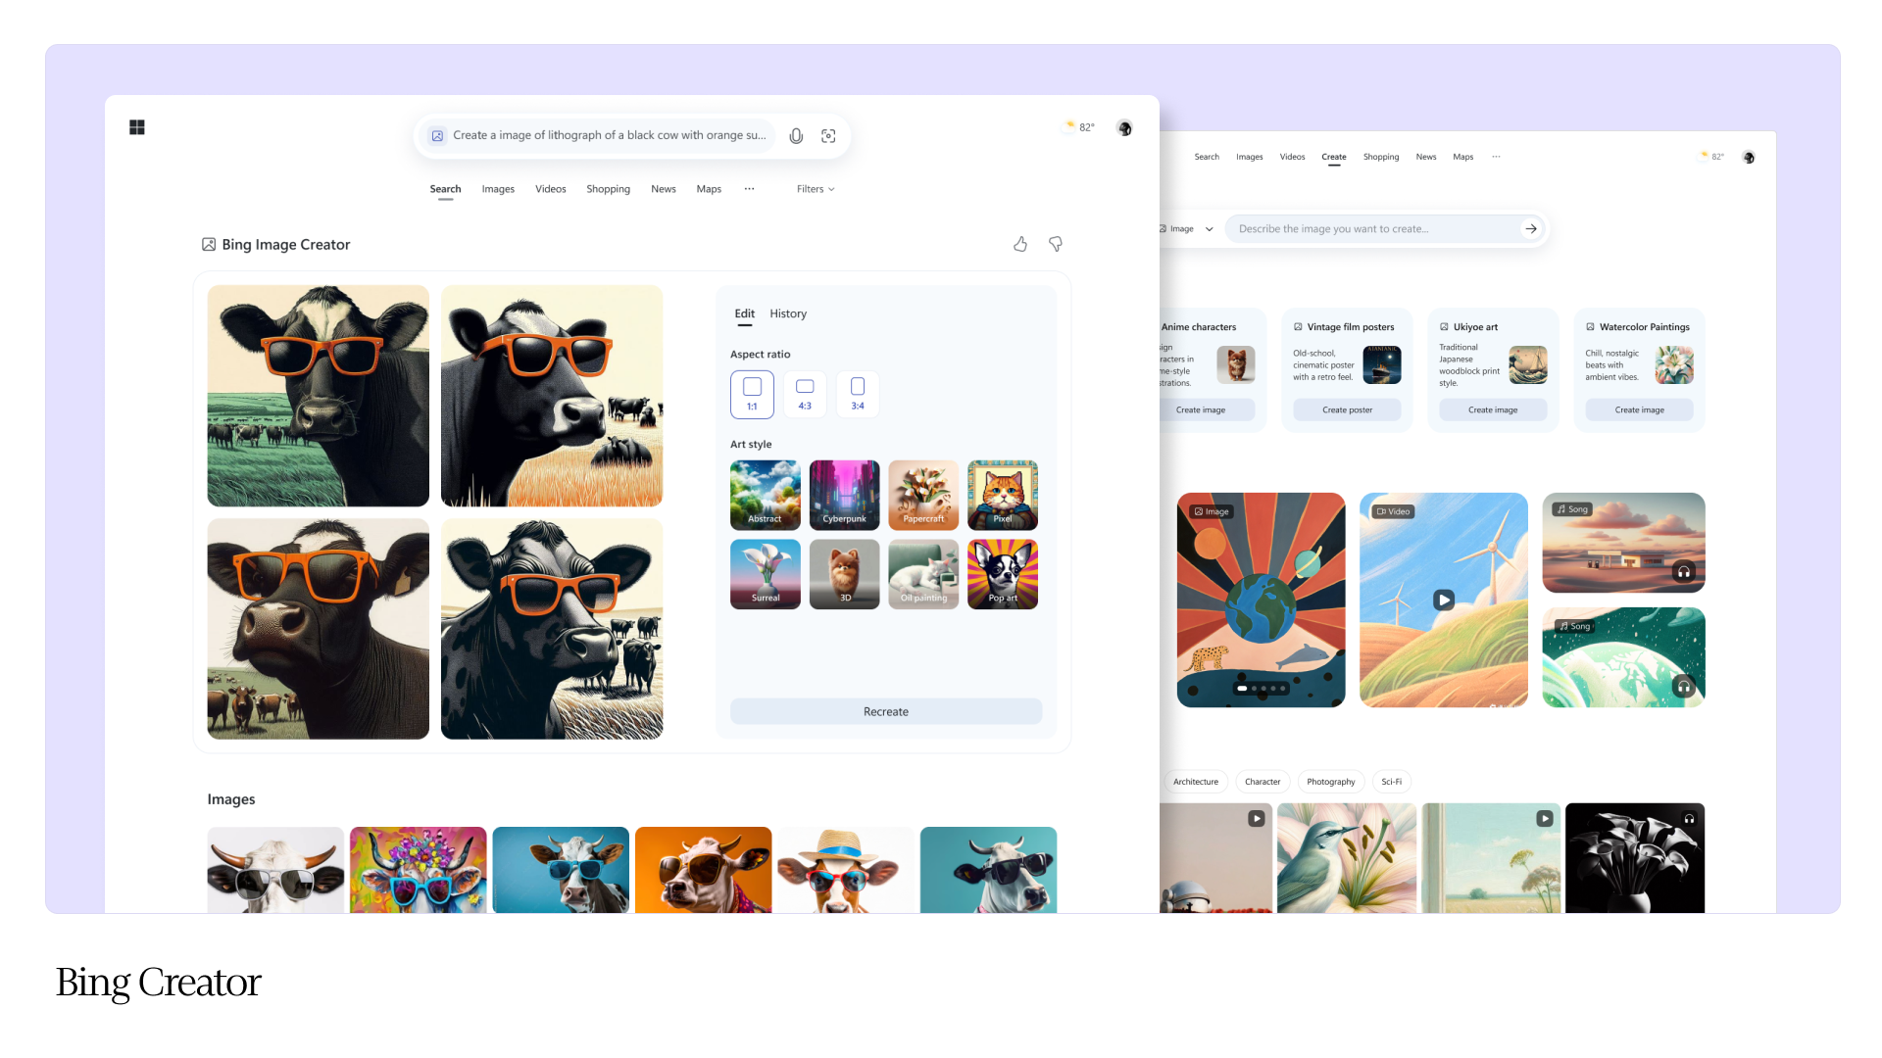Select the 4:3 aspect ratio
Image resolution: width=1882 pixels, height=1058 pixels.
click(x=805, y=395)
